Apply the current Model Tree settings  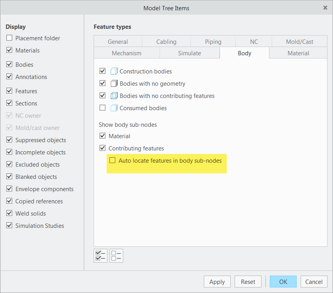tap(217, 282)
